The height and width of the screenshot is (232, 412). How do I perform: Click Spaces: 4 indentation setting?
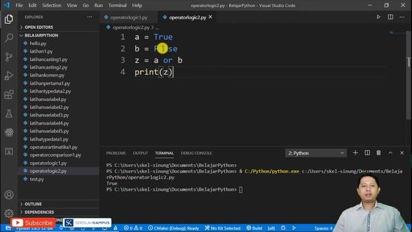(323, 228)
